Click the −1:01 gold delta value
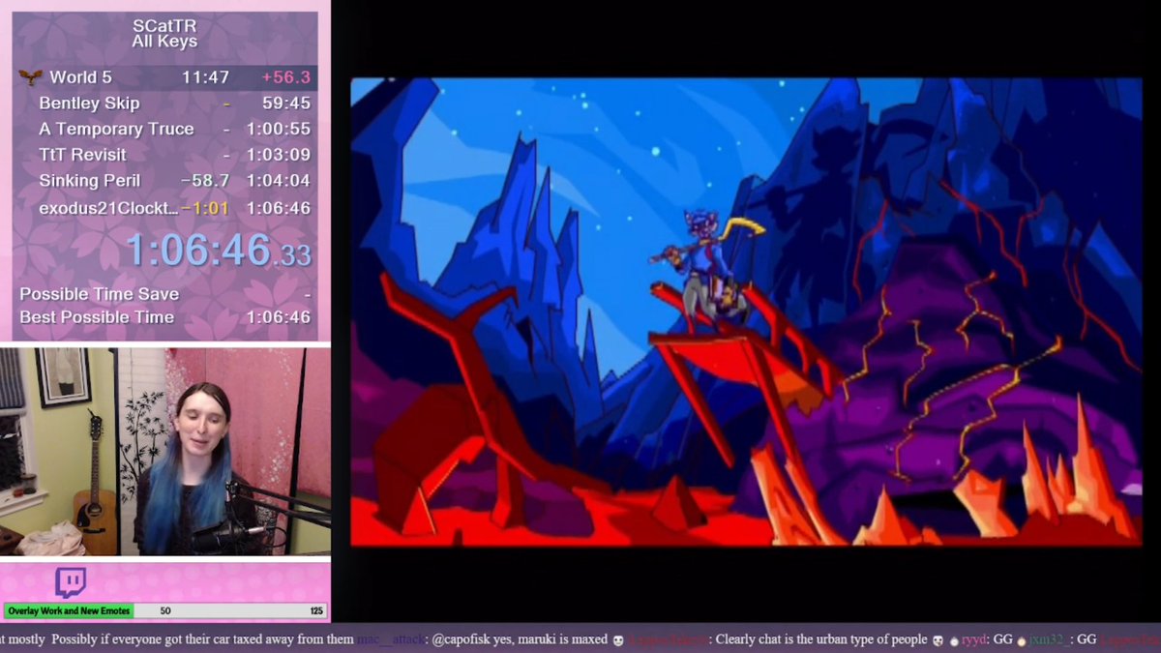 click(x=205, y=207)
